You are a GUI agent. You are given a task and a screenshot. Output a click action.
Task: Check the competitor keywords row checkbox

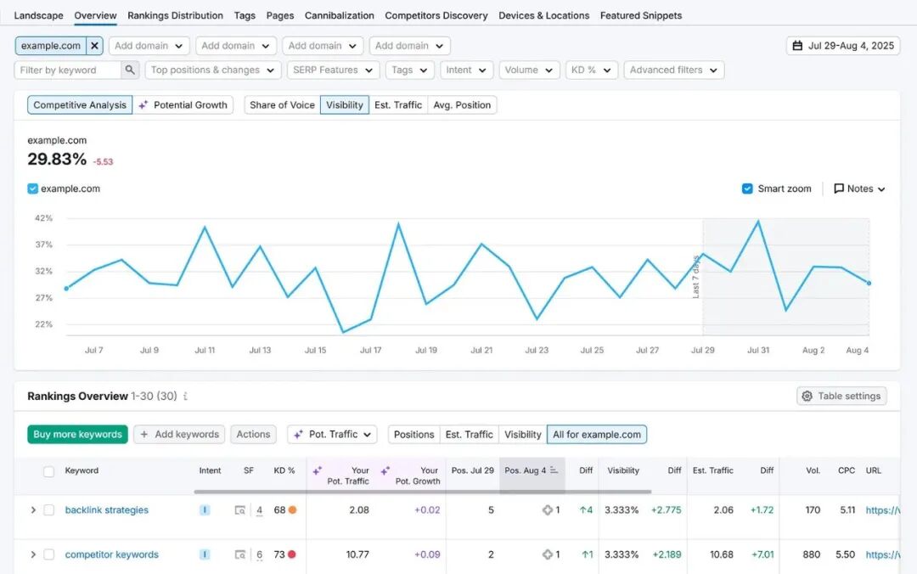click(49, 554)
